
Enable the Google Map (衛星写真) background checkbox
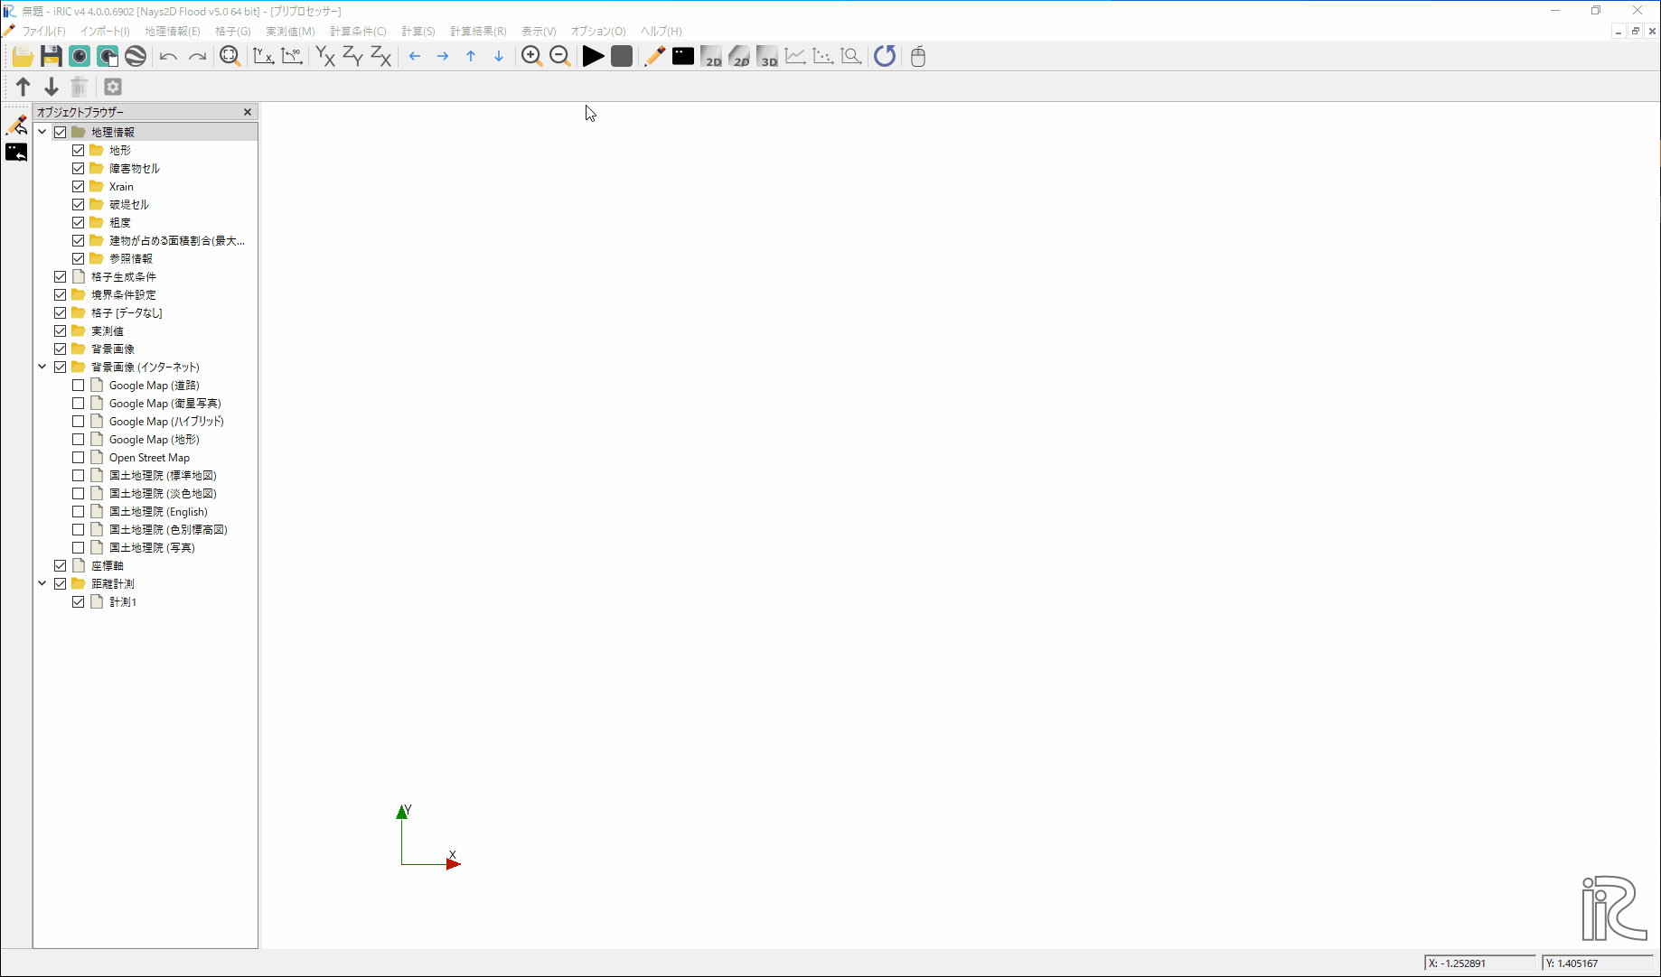click(79, 403)
